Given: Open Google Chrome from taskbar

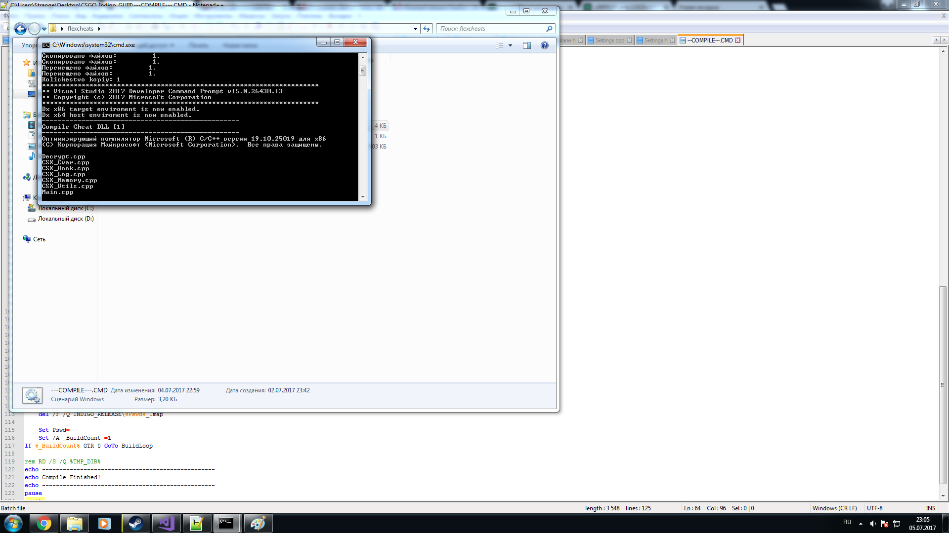Looking at the screenshot, I should 43,523.
